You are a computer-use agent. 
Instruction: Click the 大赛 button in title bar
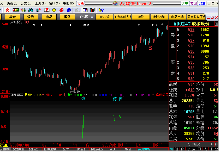pos(185,3)
